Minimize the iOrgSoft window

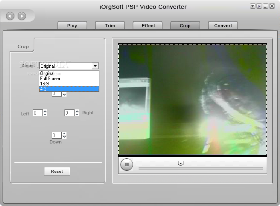tap(265, 6)
